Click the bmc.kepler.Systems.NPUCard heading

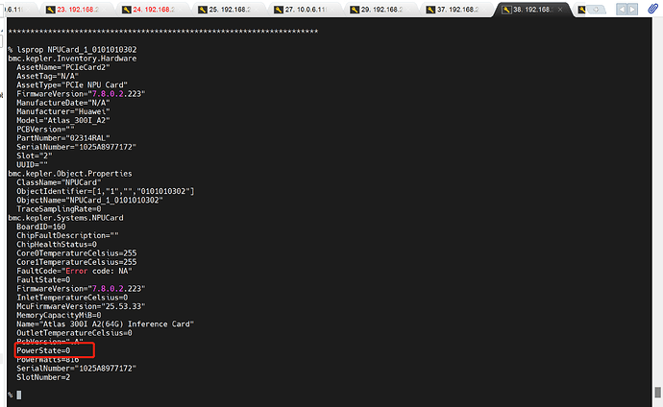[x=66, y=218]
